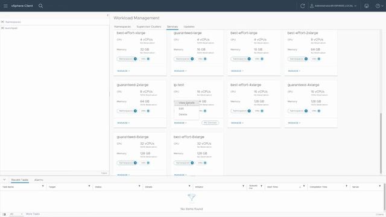
Task: Open Manage menu on guaranteed-4xlarge card
Action: click(294, 123)
